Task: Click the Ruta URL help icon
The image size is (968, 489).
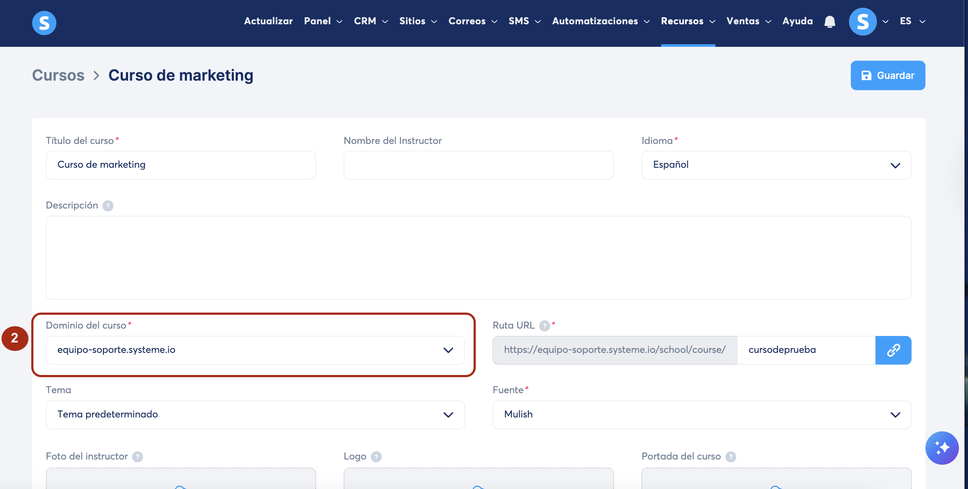Action: [x=544, y=326]
